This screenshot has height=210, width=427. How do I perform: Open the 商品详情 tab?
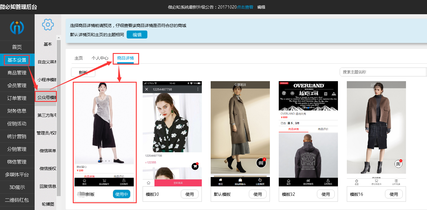[x=125, y=58]
